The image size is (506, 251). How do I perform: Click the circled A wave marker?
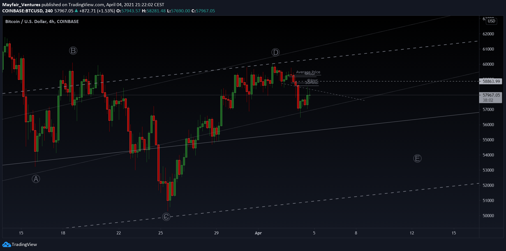click(x=36, y=179)
